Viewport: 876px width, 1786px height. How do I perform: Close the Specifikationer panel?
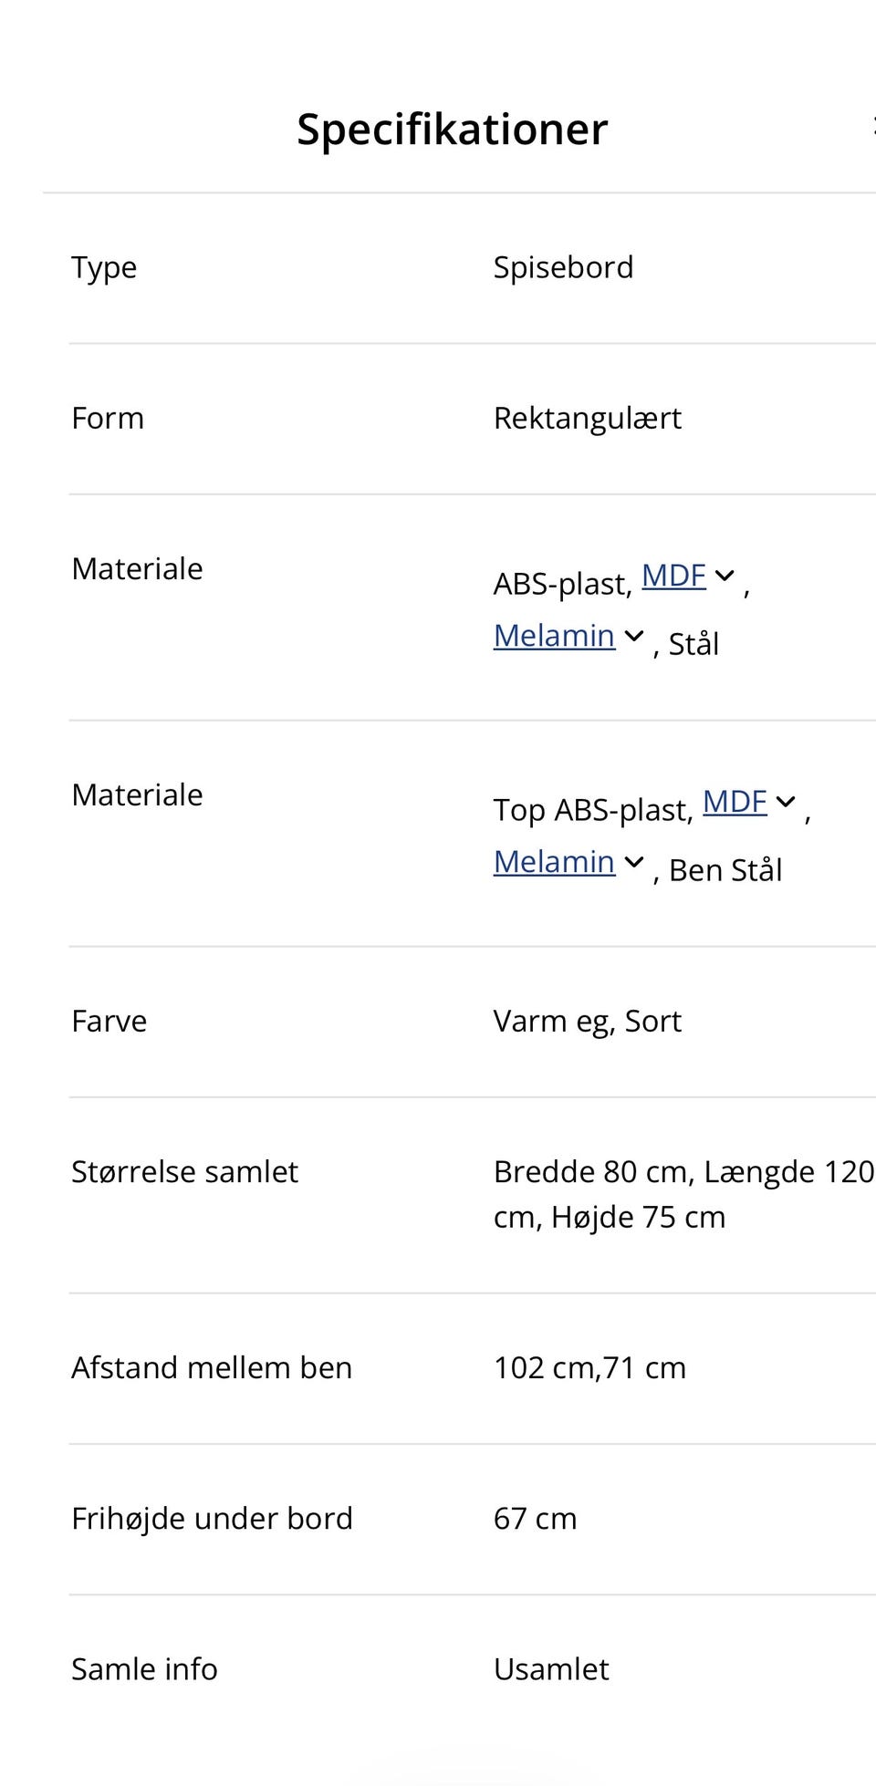pyautogui.click(x=872, y=128)
